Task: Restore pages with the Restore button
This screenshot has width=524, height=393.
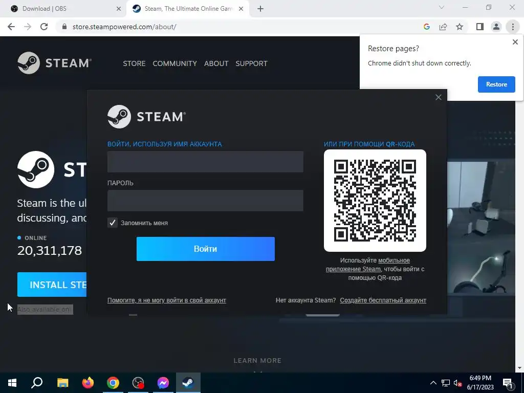Action: point(496,84)
